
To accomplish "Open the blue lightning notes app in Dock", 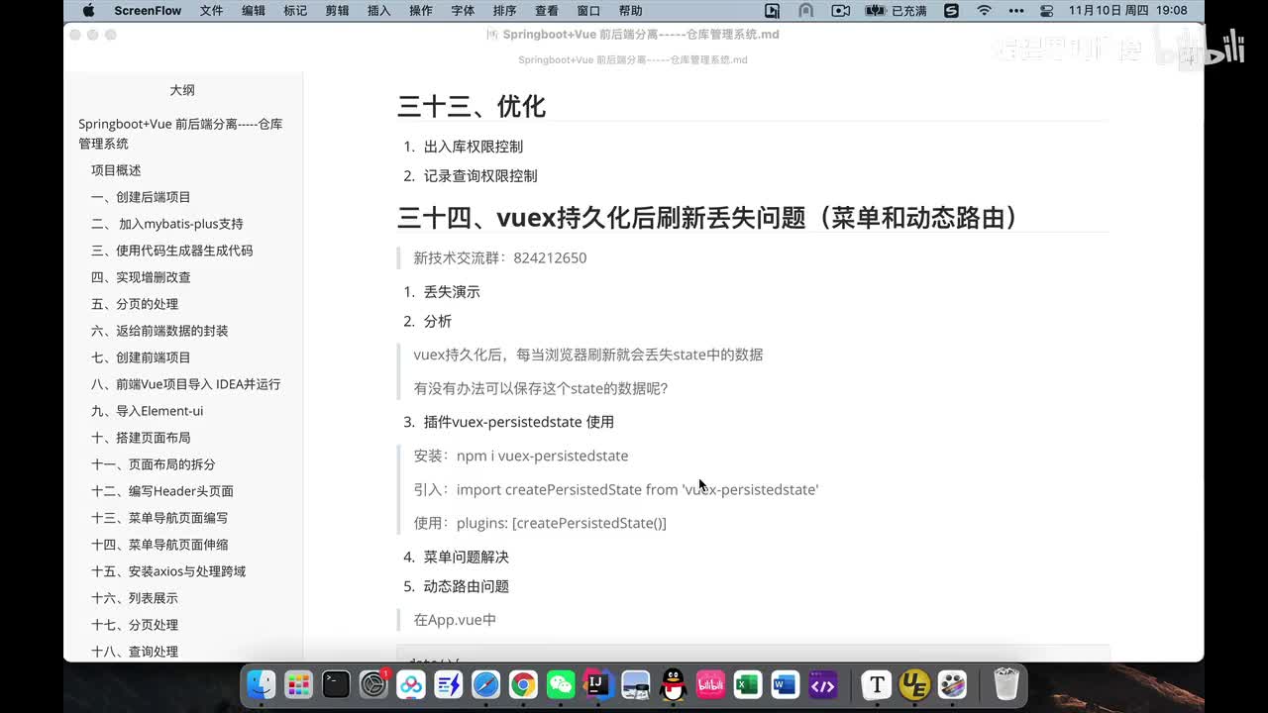I will [x=449, y=684].
